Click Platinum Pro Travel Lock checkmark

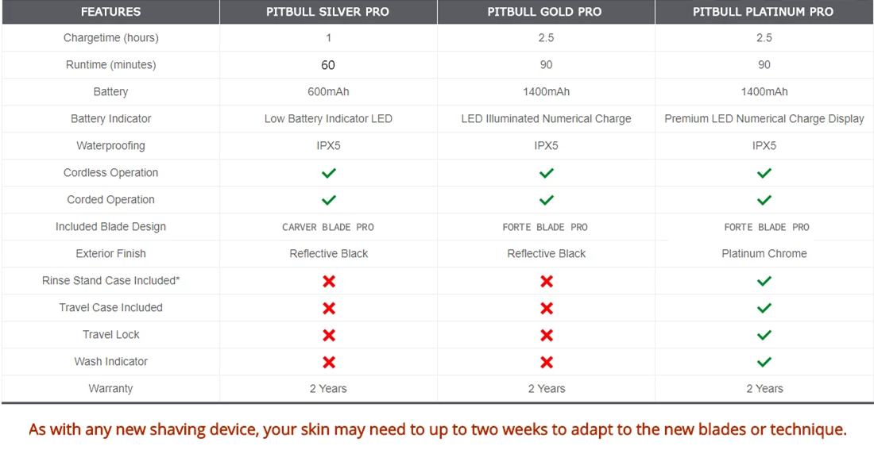(764, 335)
